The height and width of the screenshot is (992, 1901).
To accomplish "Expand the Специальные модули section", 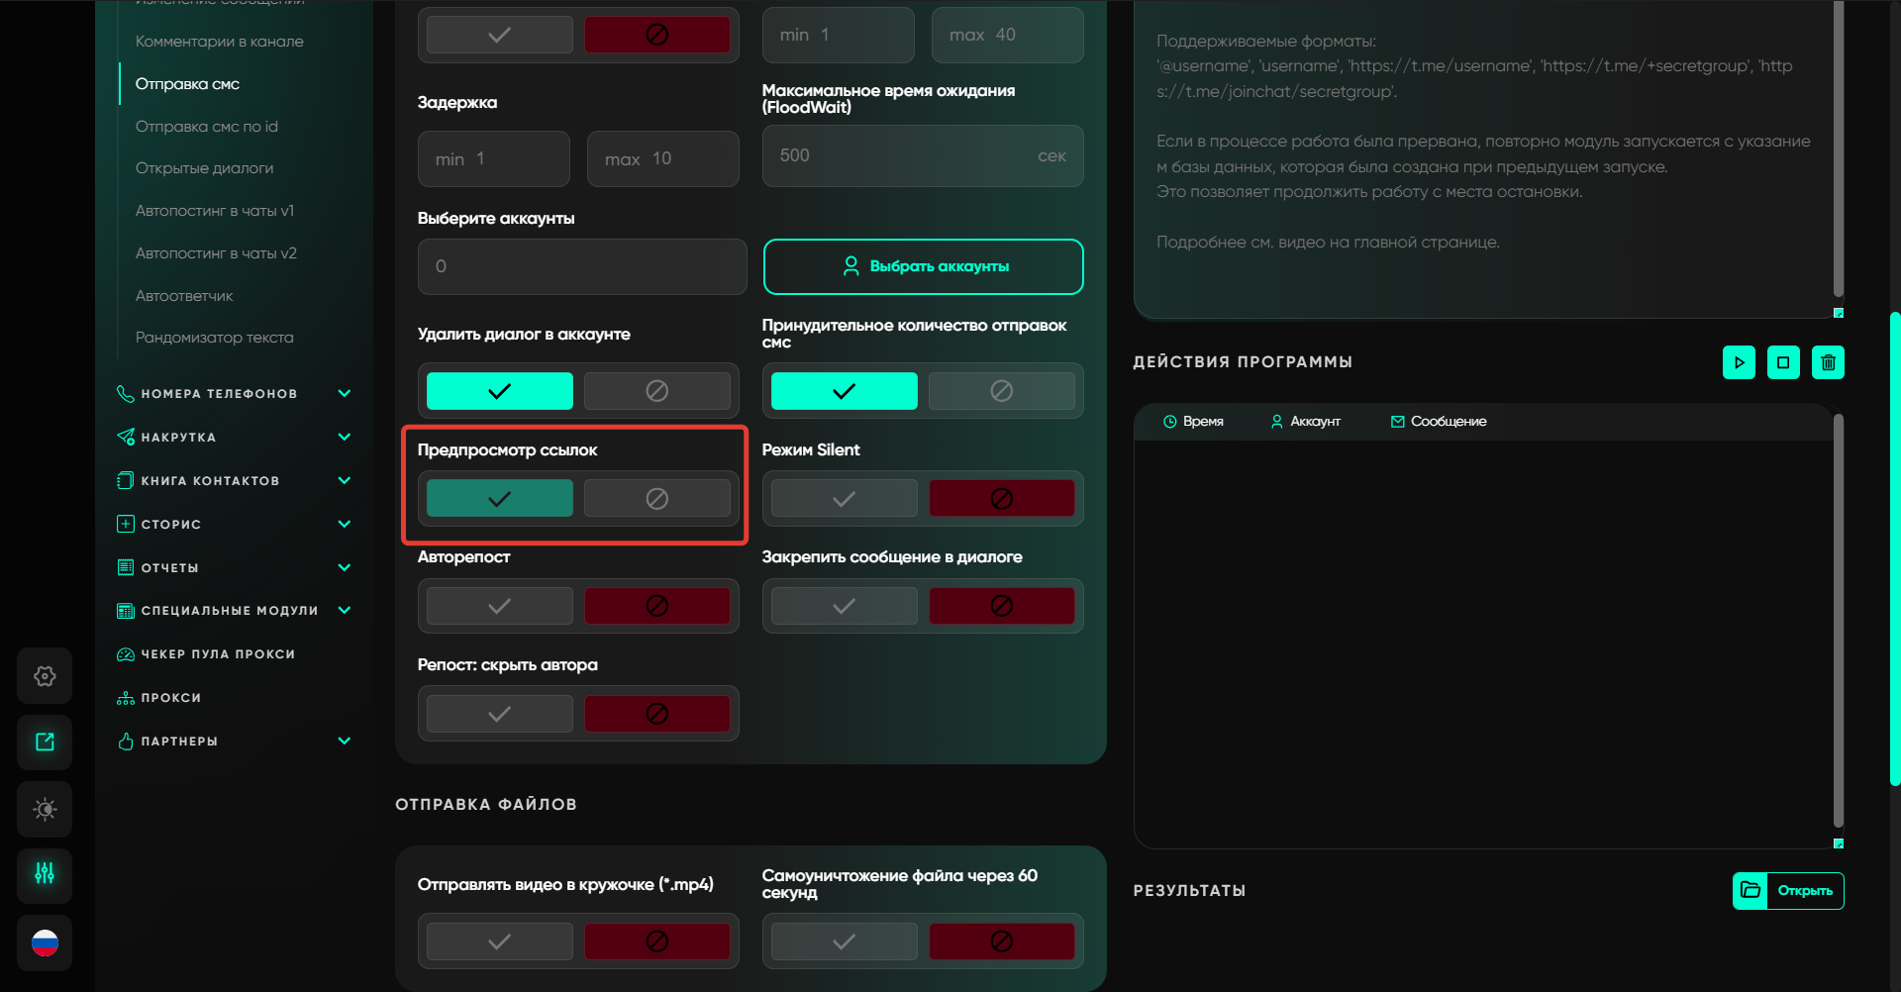I will coord(344,611).
